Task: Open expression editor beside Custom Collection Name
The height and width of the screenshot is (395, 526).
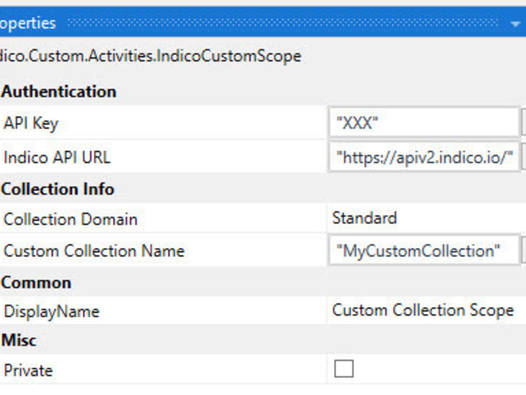Action: [x=524, y=250]
